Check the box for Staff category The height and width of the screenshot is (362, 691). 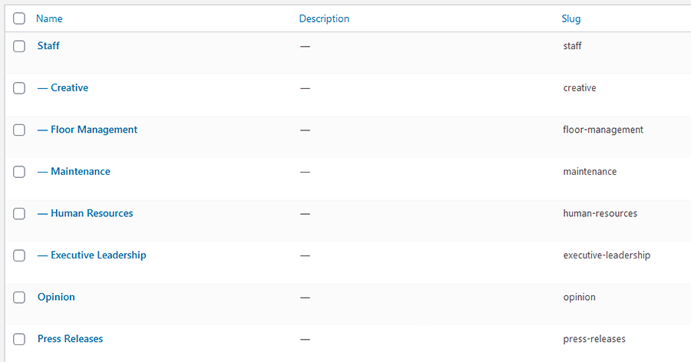tap(19, 46)
